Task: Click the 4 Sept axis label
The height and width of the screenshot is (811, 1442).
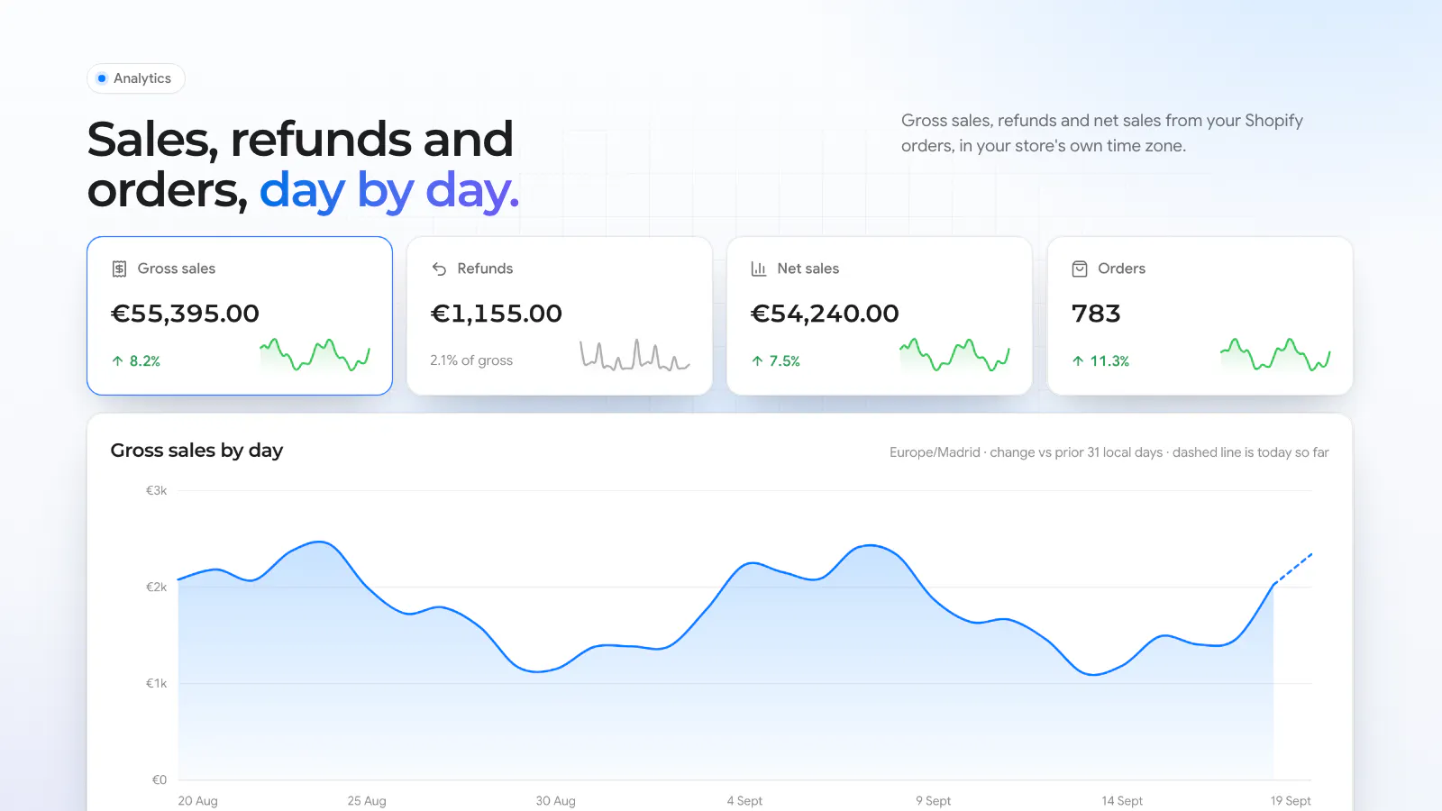Action: pos(744,800)
